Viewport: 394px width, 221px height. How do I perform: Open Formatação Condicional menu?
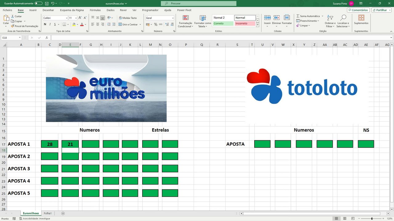186,21
